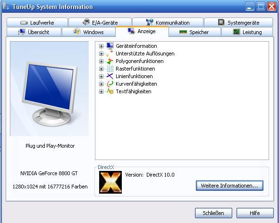Expand the Polygonenfunktionen node
The height and width of the screenshot is (223, 279).
click(x=101, y=62)
